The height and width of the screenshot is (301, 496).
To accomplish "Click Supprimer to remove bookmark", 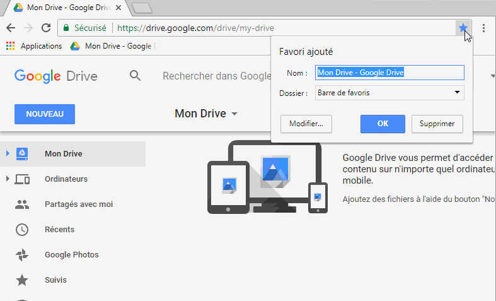I will 437,124.
